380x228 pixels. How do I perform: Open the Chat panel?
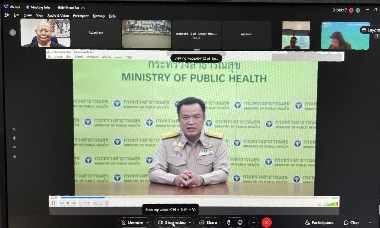point(351,222)
